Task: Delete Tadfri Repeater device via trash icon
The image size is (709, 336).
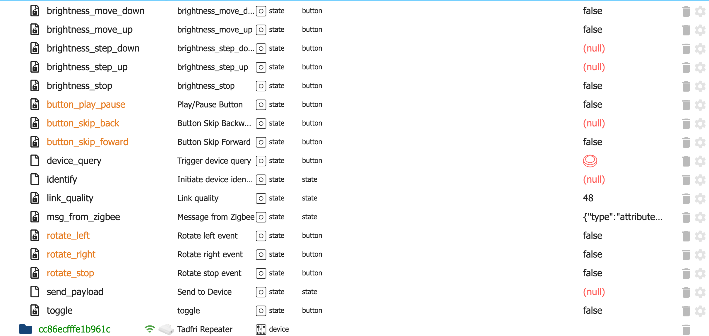Action: [x=686, y=330]
